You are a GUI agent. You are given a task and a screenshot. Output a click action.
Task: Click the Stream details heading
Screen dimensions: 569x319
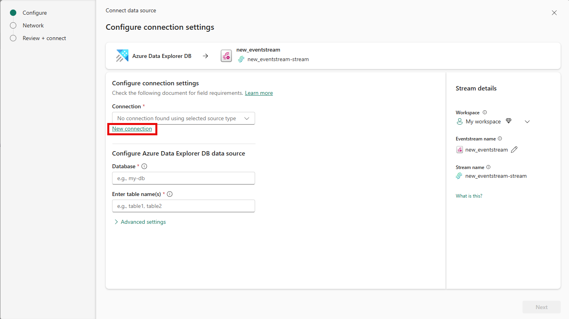point(476,88)
